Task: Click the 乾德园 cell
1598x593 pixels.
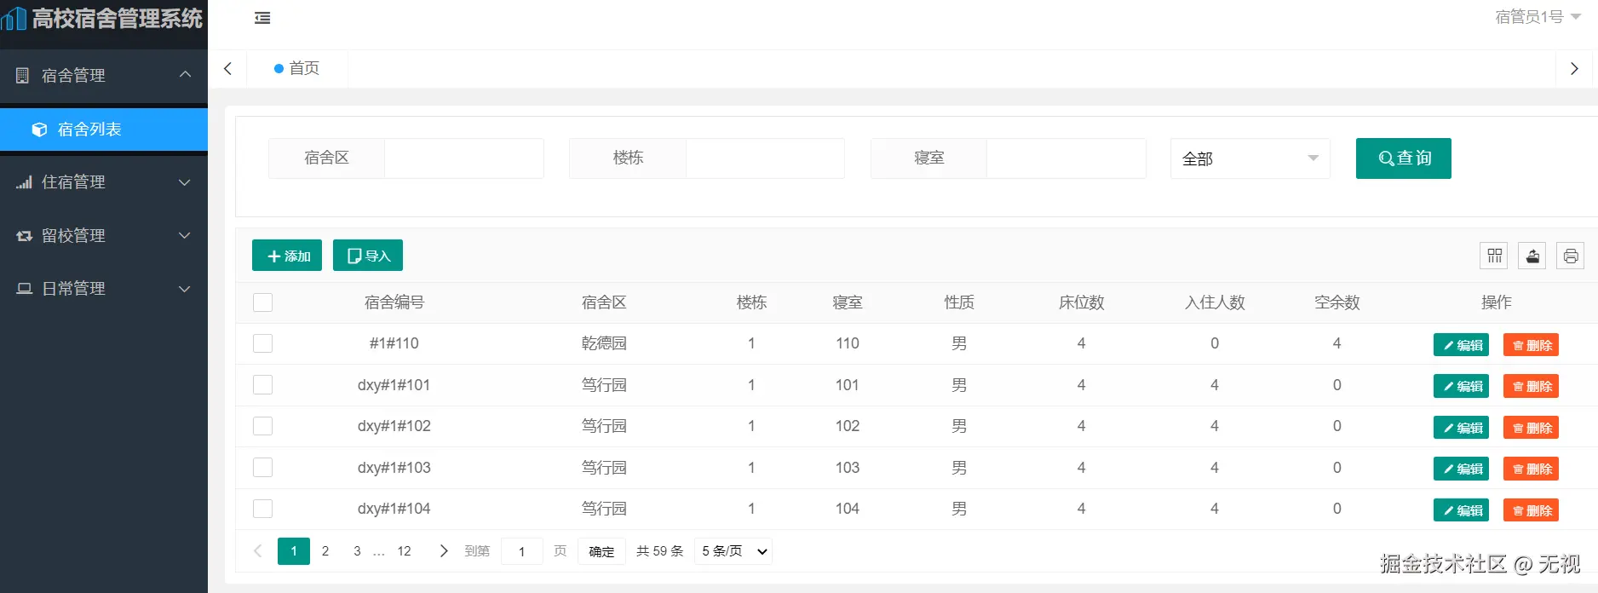Action: 604,343
